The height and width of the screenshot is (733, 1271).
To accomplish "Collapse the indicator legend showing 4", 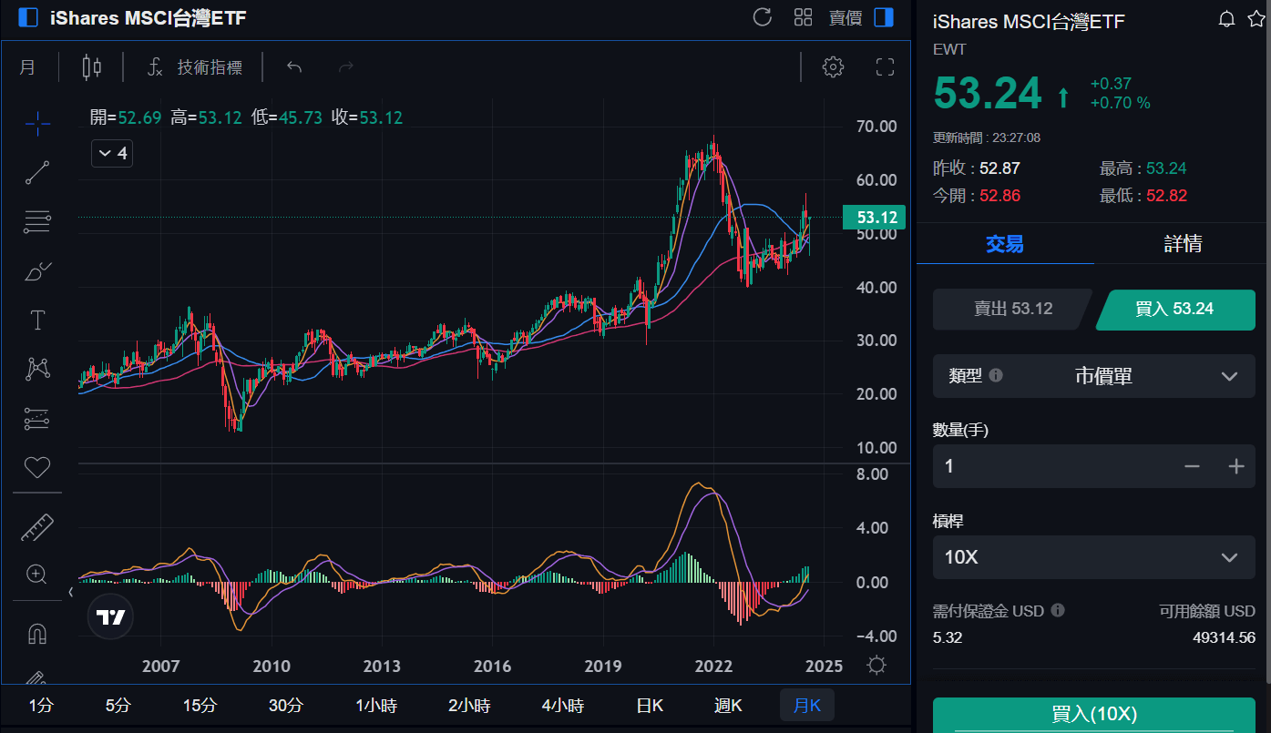I will tap(111, 153).
